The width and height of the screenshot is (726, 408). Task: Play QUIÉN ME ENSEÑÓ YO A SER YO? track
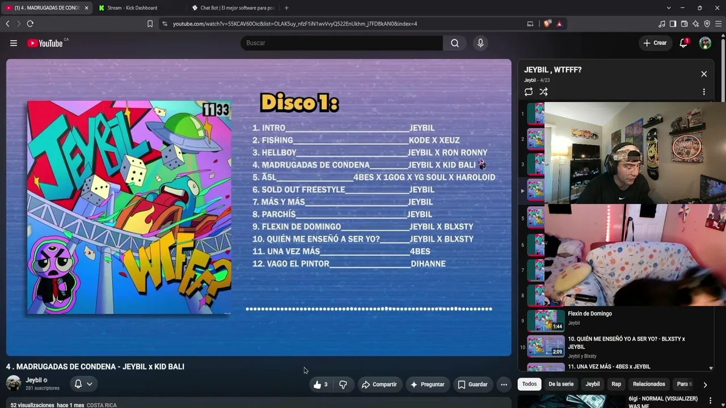[x=626, y=343]
